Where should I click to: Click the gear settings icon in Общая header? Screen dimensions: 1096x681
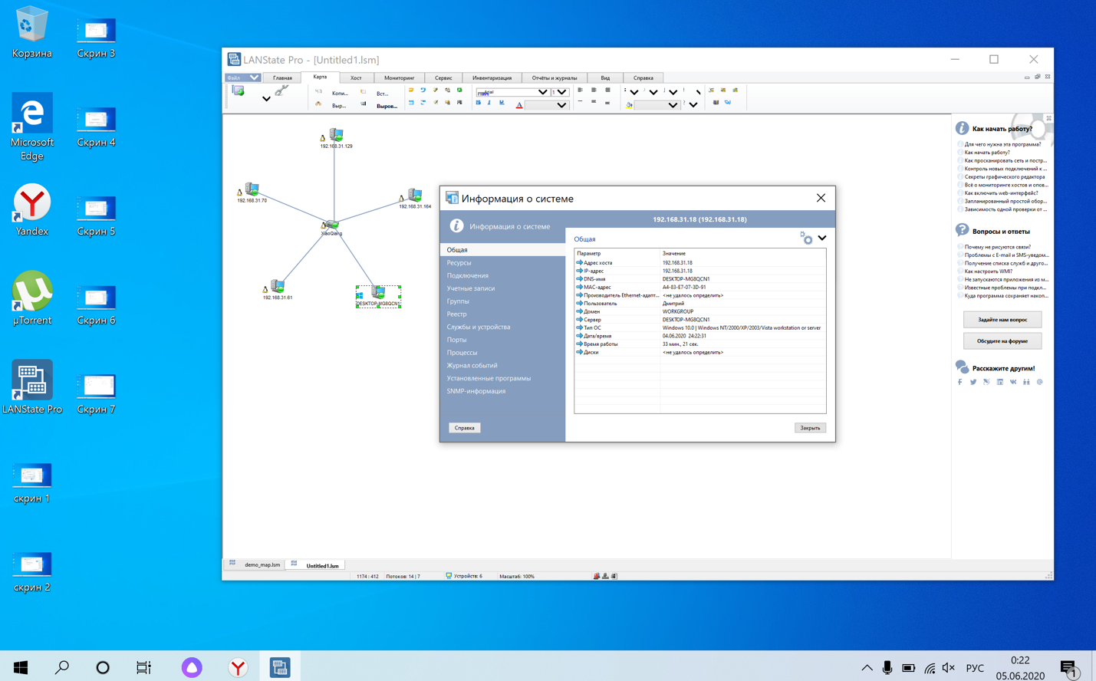pos(806,239)
